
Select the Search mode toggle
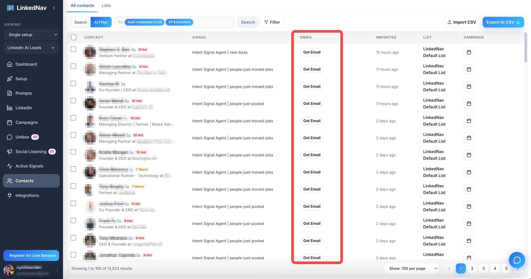(x=81, y=22)
